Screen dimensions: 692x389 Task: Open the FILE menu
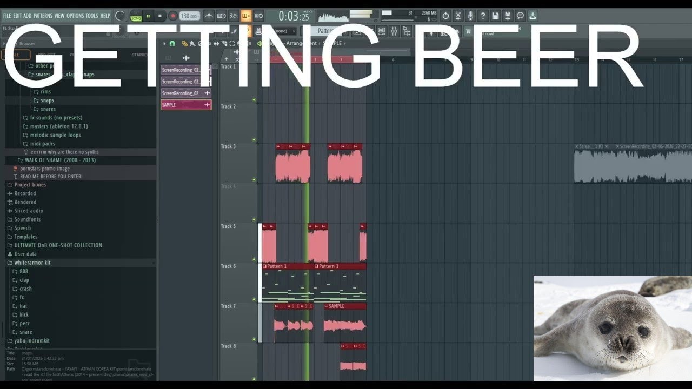(7, 16)
